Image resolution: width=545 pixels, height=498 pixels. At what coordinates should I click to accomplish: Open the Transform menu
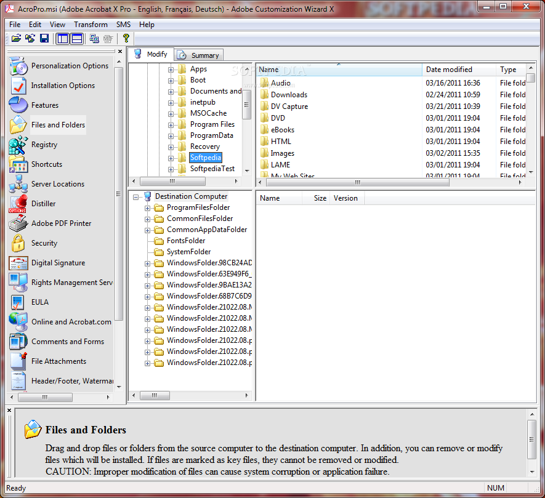(x=91, y=25)
